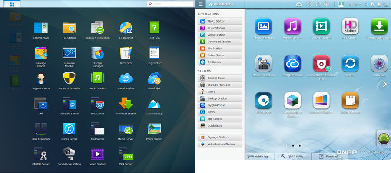The image size is (391, 173).
Task: Open Synology Control Panel icon
Action: [x=41, y=28]
